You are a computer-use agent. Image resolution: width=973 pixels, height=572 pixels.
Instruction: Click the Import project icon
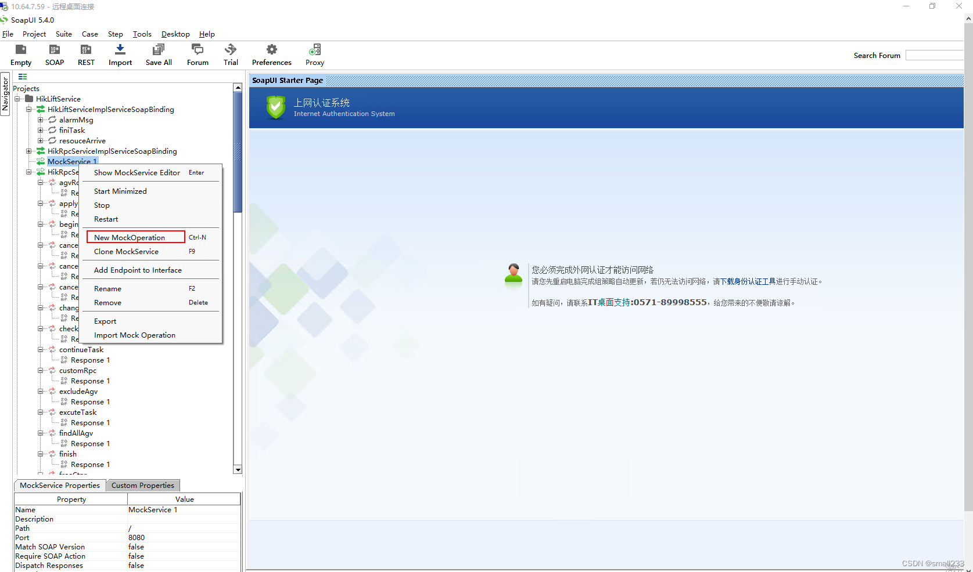[x=120, y=50]
